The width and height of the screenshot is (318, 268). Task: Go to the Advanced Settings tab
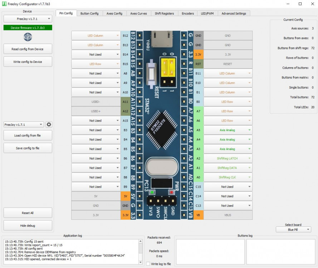(234, 13)
